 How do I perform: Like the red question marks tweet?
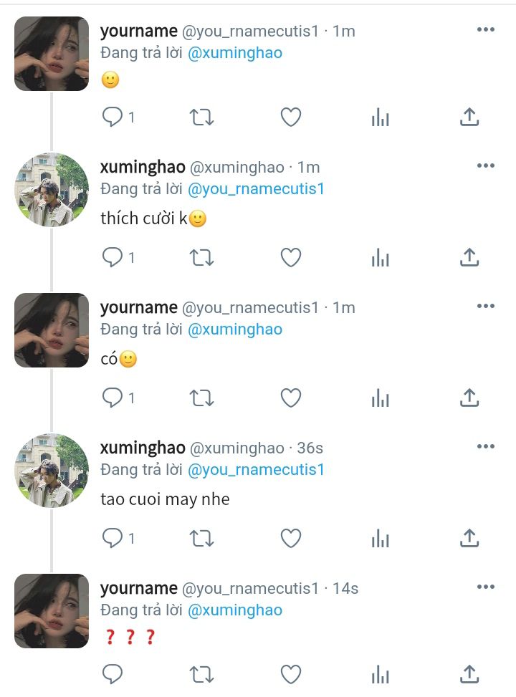point(291,674)
